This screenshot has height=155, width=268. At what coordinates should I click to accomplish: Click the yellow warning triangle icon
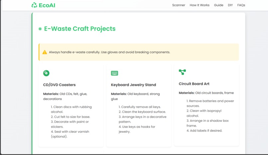(45, 52)
